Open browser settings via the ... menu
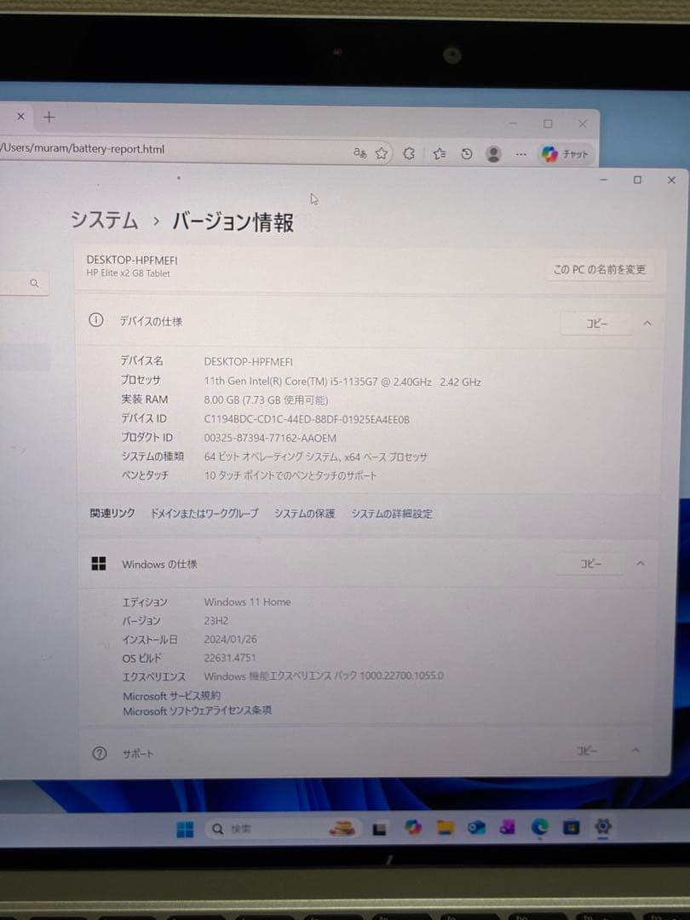This screenshot has height=920, width=690. (x=520, y=154)
